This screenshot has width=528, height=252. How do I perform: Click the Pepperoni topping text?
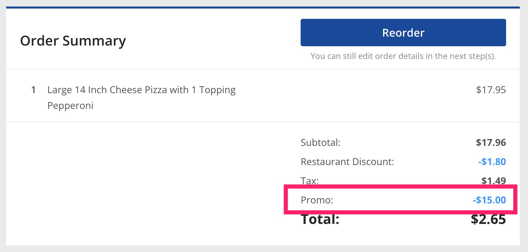[x=70, y=105]
